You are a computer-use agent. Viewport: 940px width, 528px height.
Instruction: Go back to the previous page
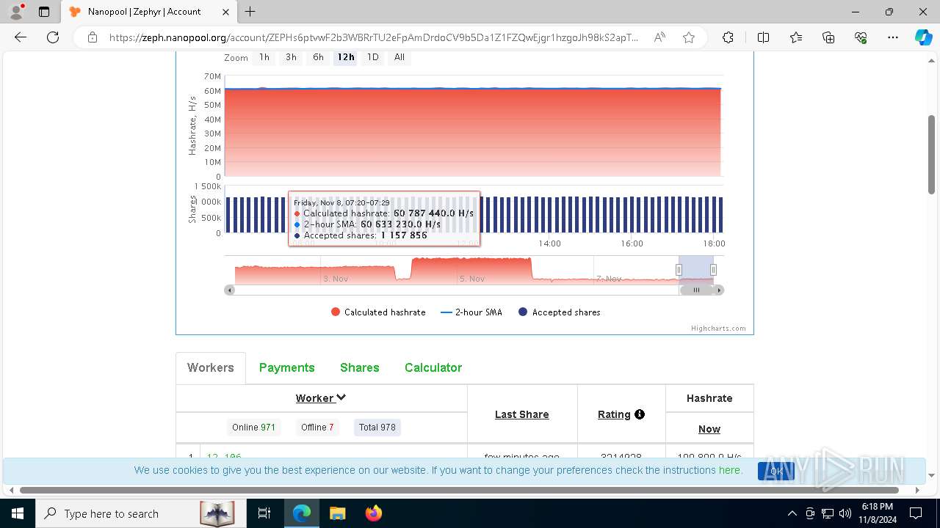21,37
